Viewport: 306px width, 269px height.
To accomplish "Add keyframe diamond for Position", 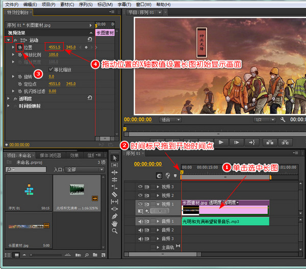I will click(86, 47).
